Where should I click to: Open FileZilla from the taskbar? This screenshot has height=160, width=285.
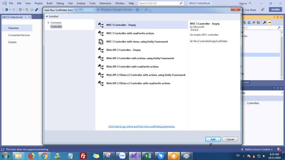pos(83,156)
